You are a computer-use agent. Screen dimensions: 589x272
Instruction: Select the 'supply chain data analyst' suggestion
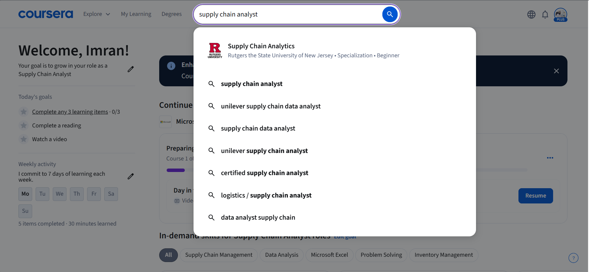[258, 128]
